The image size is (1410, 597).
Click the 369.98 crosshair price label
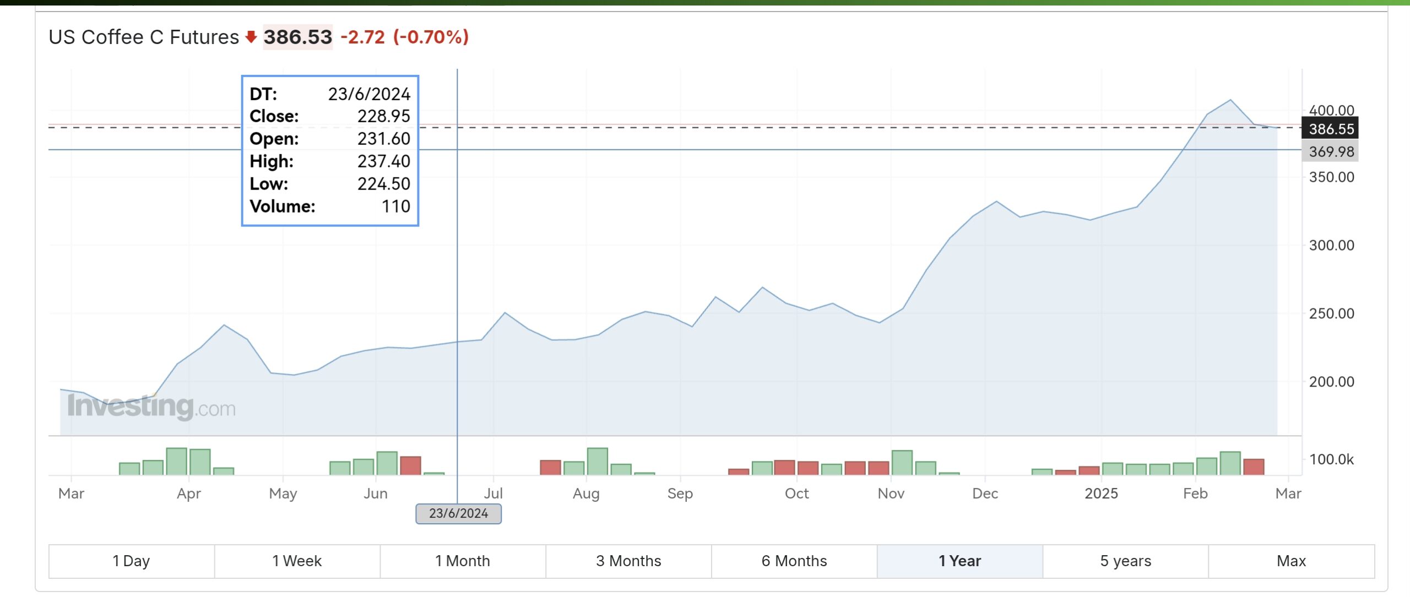coord(1331,151)
